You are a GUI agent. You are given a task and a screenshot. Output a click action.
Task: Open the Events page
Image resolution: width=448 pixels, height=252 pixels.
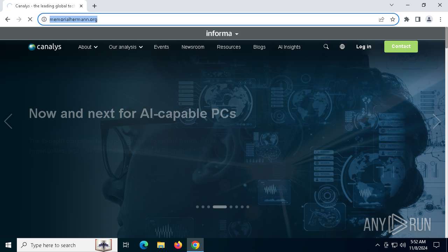(161, 47)
